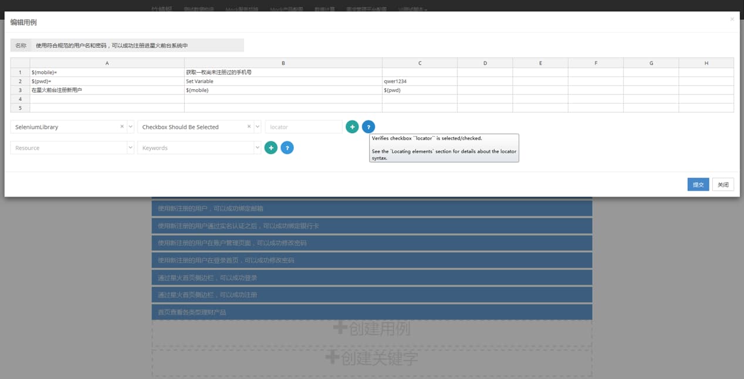Select the Set Variable cell
Screen dimensions: 744x379
283,81
